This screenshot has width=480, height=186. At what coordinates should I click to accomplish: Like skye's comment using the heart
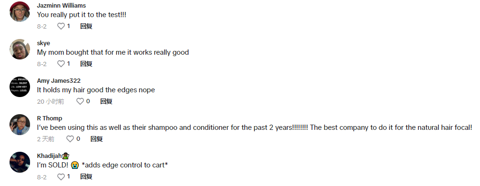(x=61, y=64)
